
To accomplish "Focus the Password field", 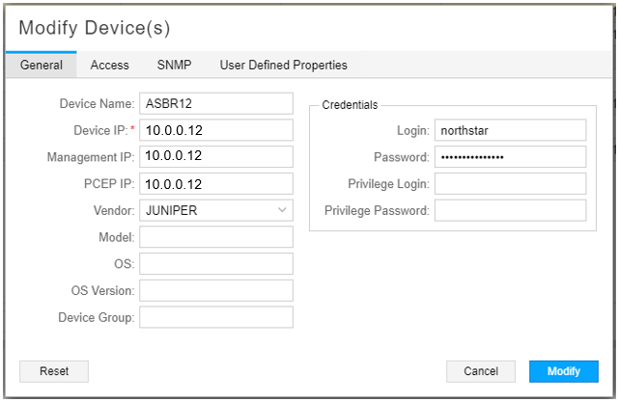I will pyautogui.click(x=510, y=156).
